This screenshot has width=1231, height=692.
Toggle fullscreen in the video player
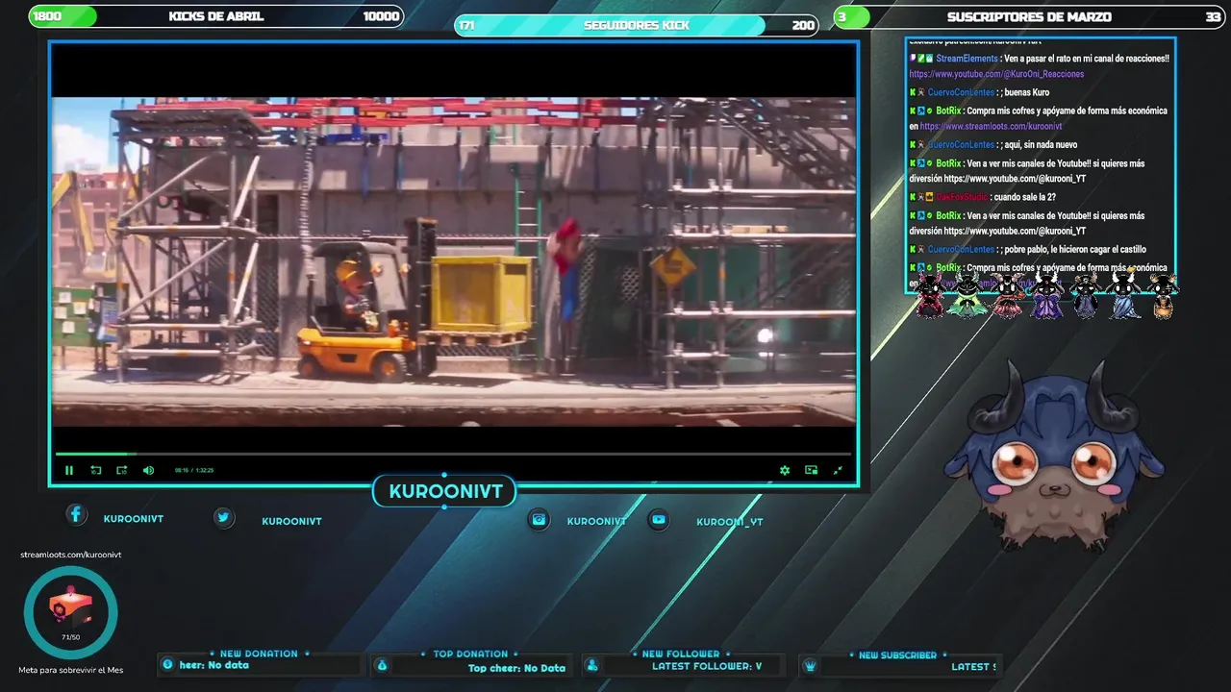838,470
